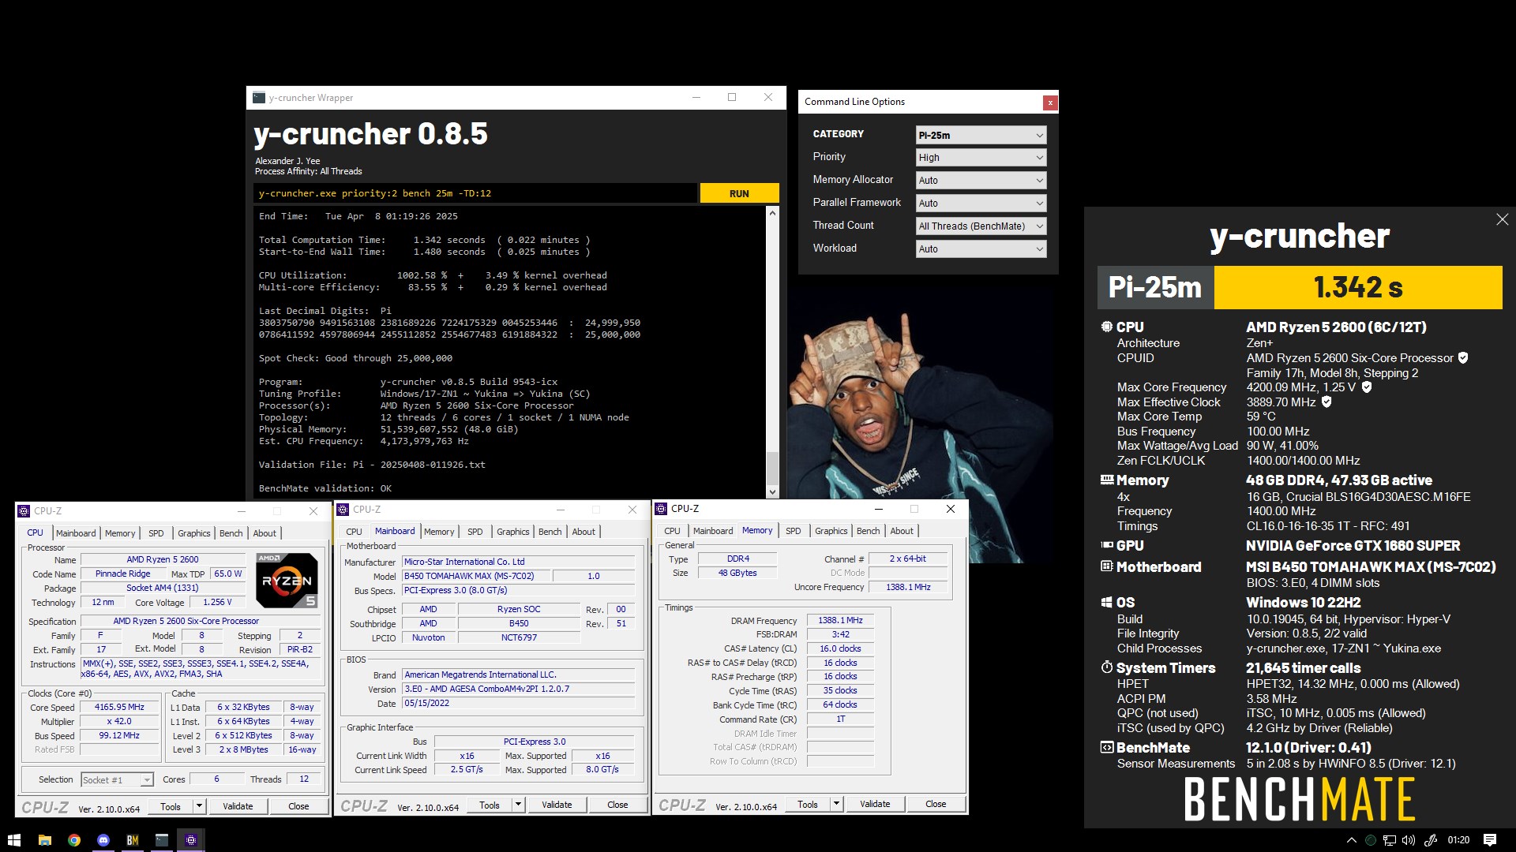
Task: Click the GPU section icon in BenchMate
Action: coord(1107,545)
